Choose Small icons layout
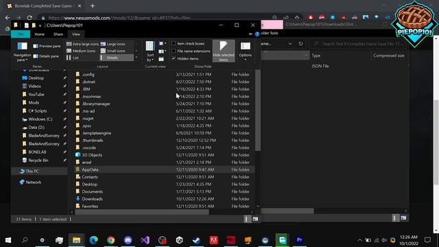 [x=113, y=51]
